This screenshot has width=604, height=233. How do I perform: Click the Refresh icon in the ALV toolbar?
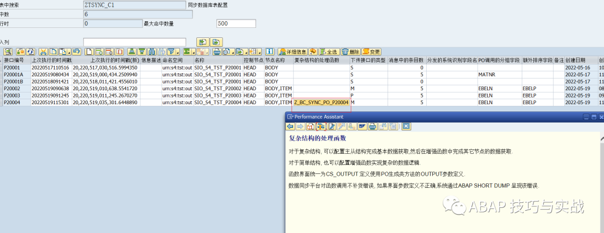point(30,51)
